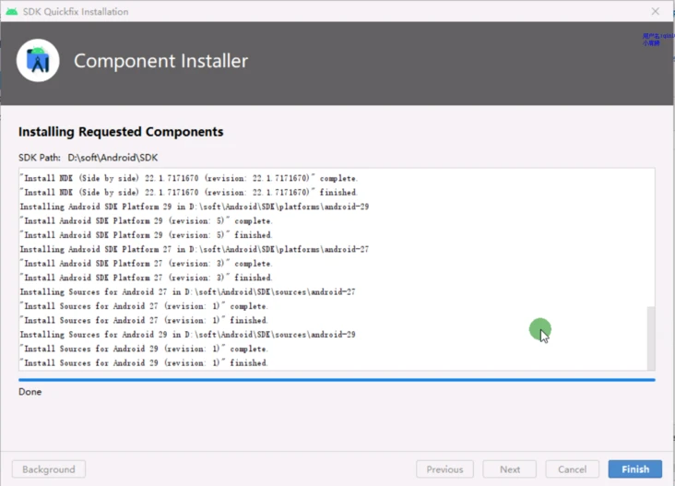
Task: Click the Android icon in the title bar
Action: (12, 11)
